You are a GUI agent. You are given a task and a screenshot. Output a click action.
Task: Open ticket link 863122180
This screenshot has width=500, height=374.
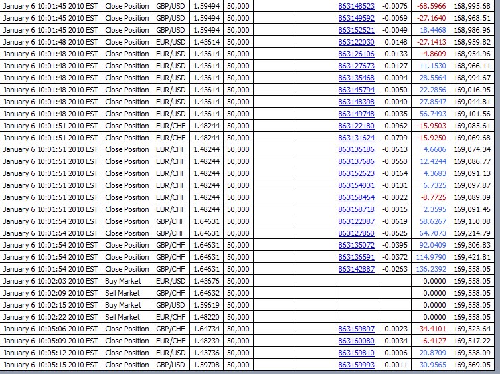[356, 126]
